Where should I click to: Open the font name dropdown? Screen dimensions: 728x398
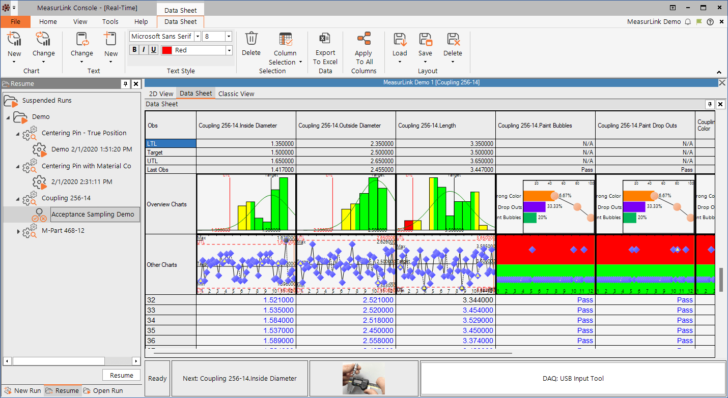pos(197,37)
